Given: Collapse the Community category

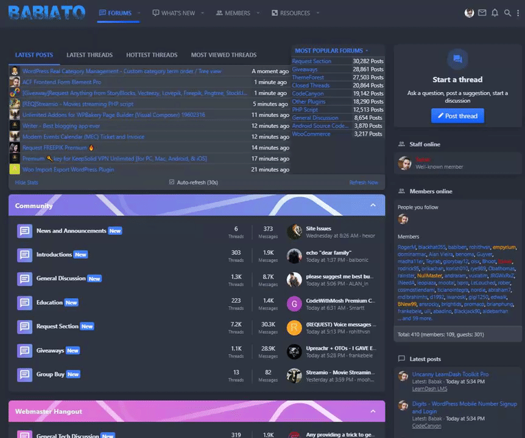Looking at the screenshot, I should point(373,205).
